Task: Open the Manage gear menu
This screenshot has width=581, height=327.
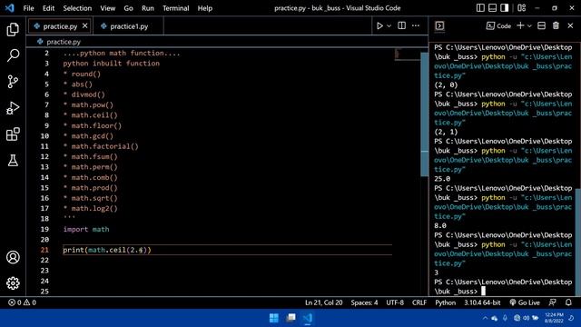Action: (x=13, y=283)
